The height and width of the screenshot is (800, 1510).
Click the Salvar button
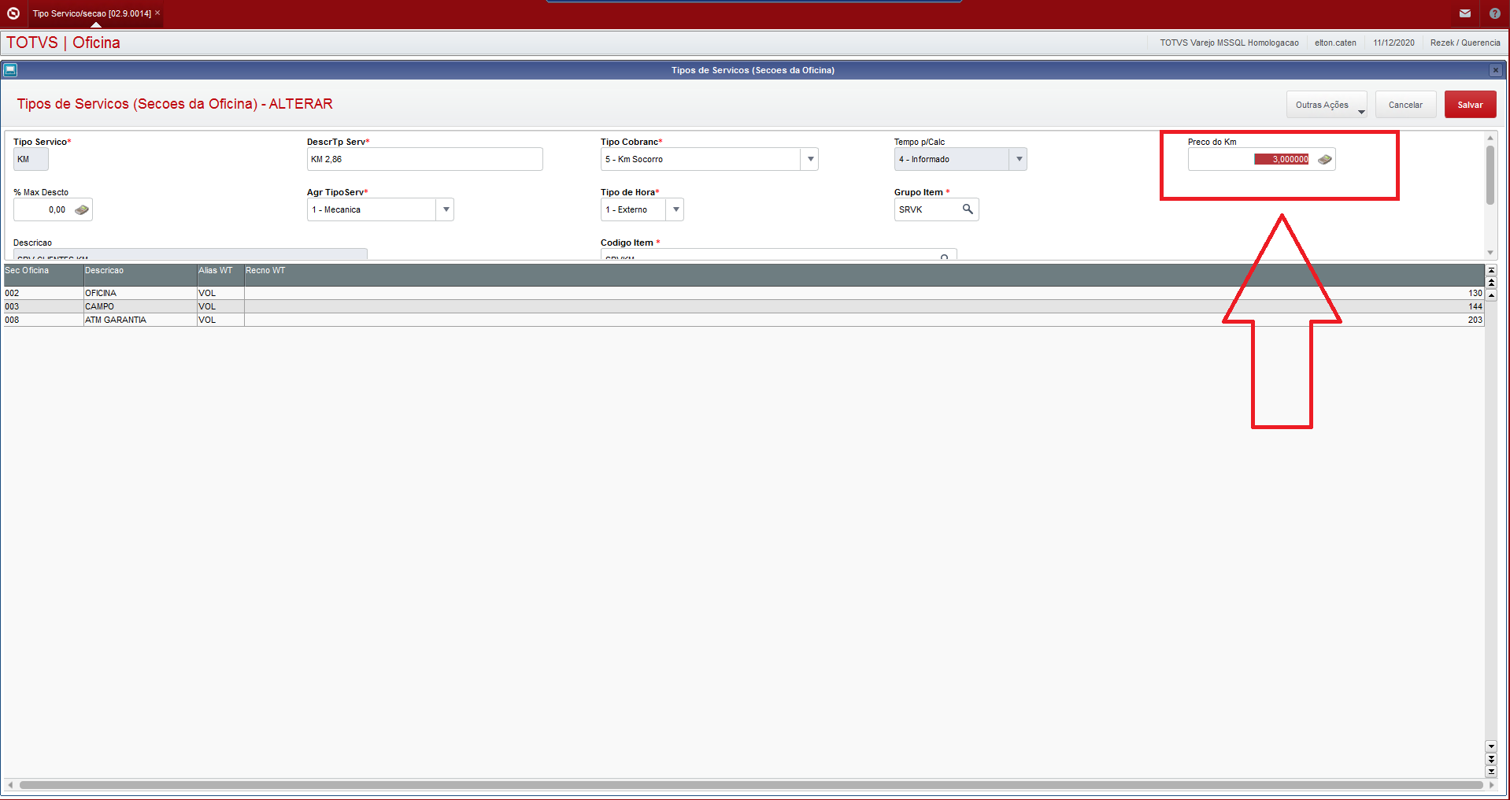pyautogui.click(x=1470, y=105)
